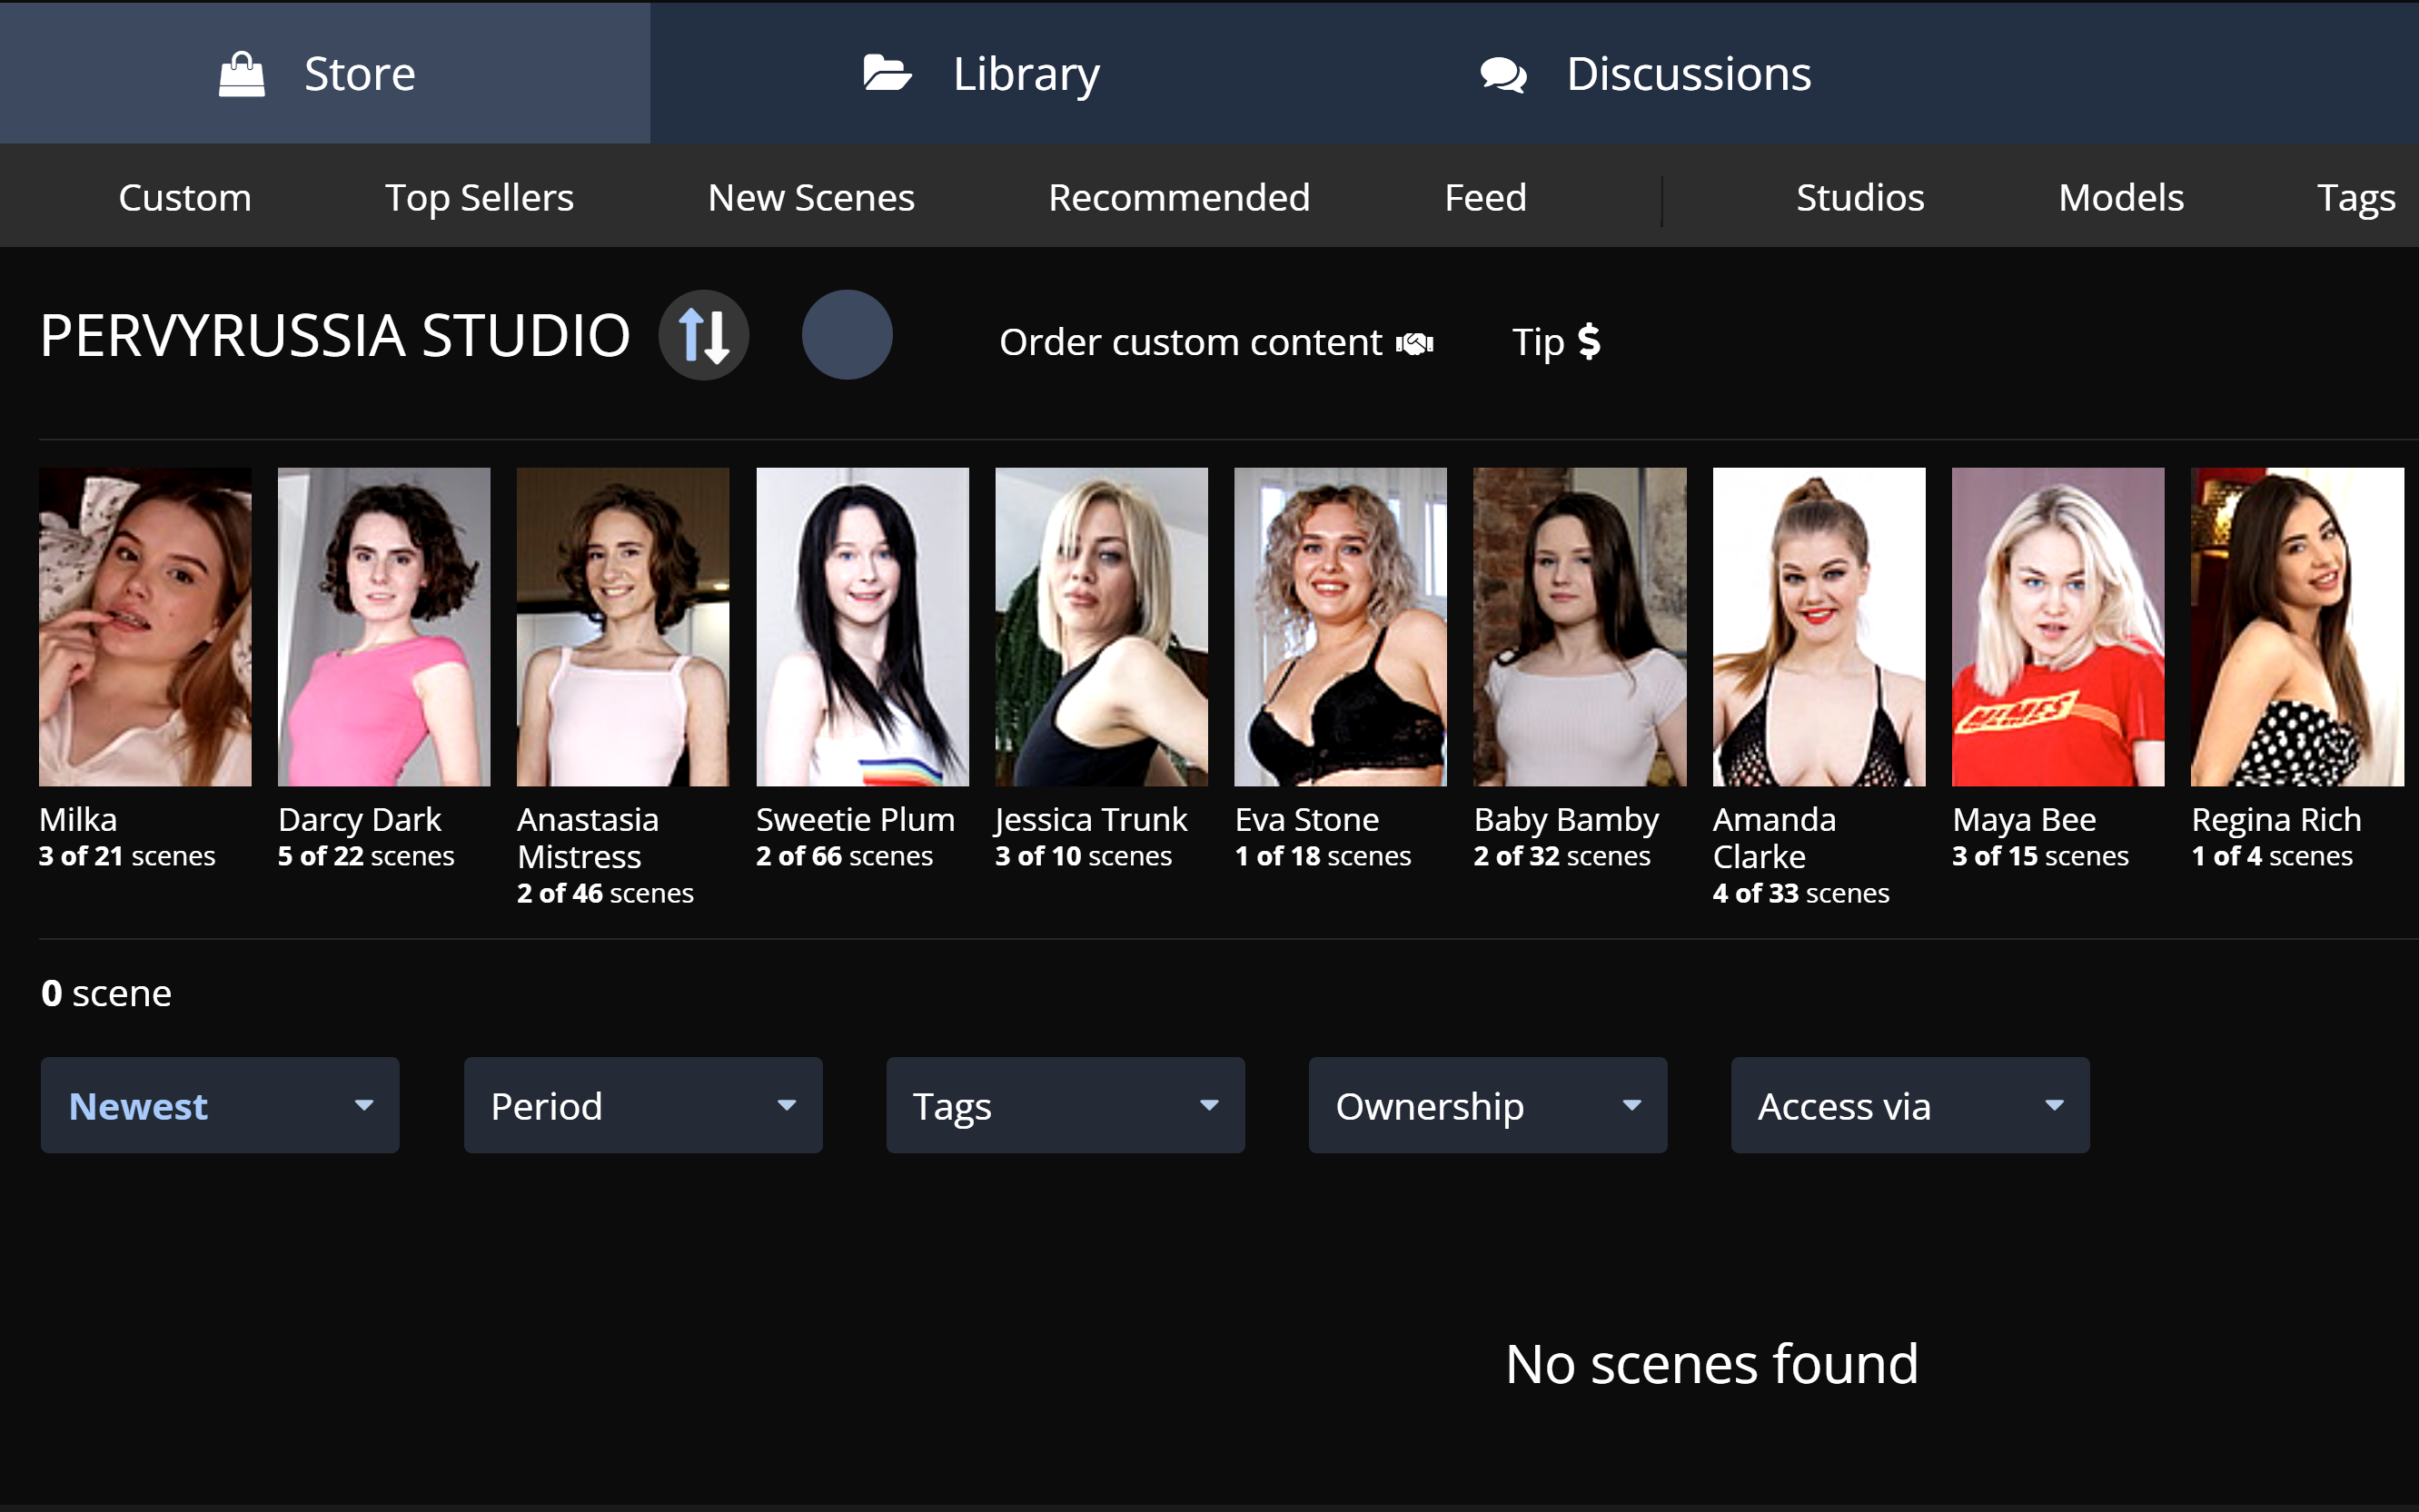Viewport: 2419px width, 1512px height.
Task: Open the New Scenes tab
Action: (x=811, y=197)
